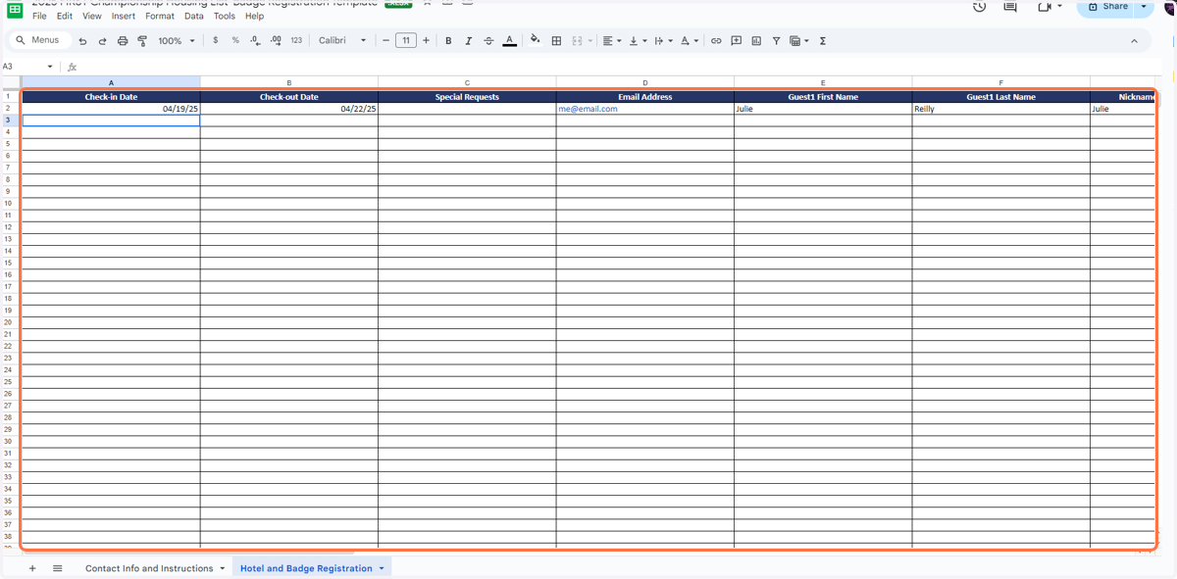Click the Google Sheets home logo
1177x579 pixels.
15,9
